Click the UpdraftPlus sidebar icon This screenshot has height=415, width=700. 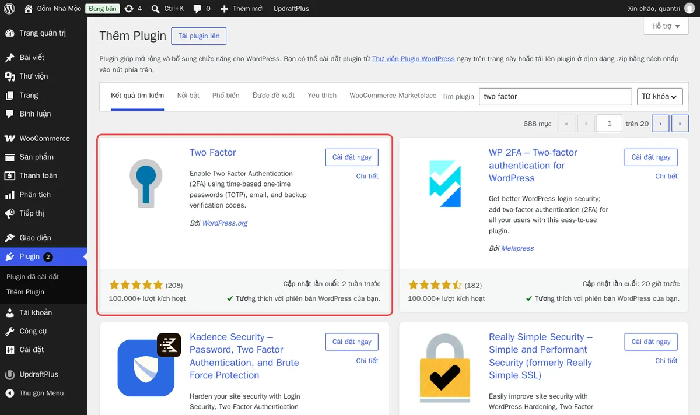pyautogui.click(x=10, y=374)
